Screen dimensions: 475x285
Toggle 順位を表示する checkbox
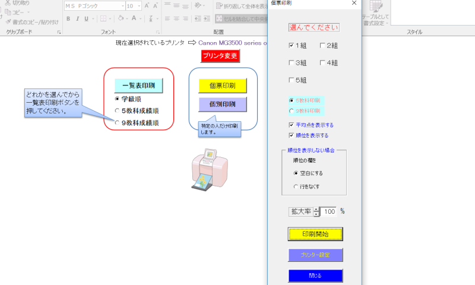click(x=291, y=135)
